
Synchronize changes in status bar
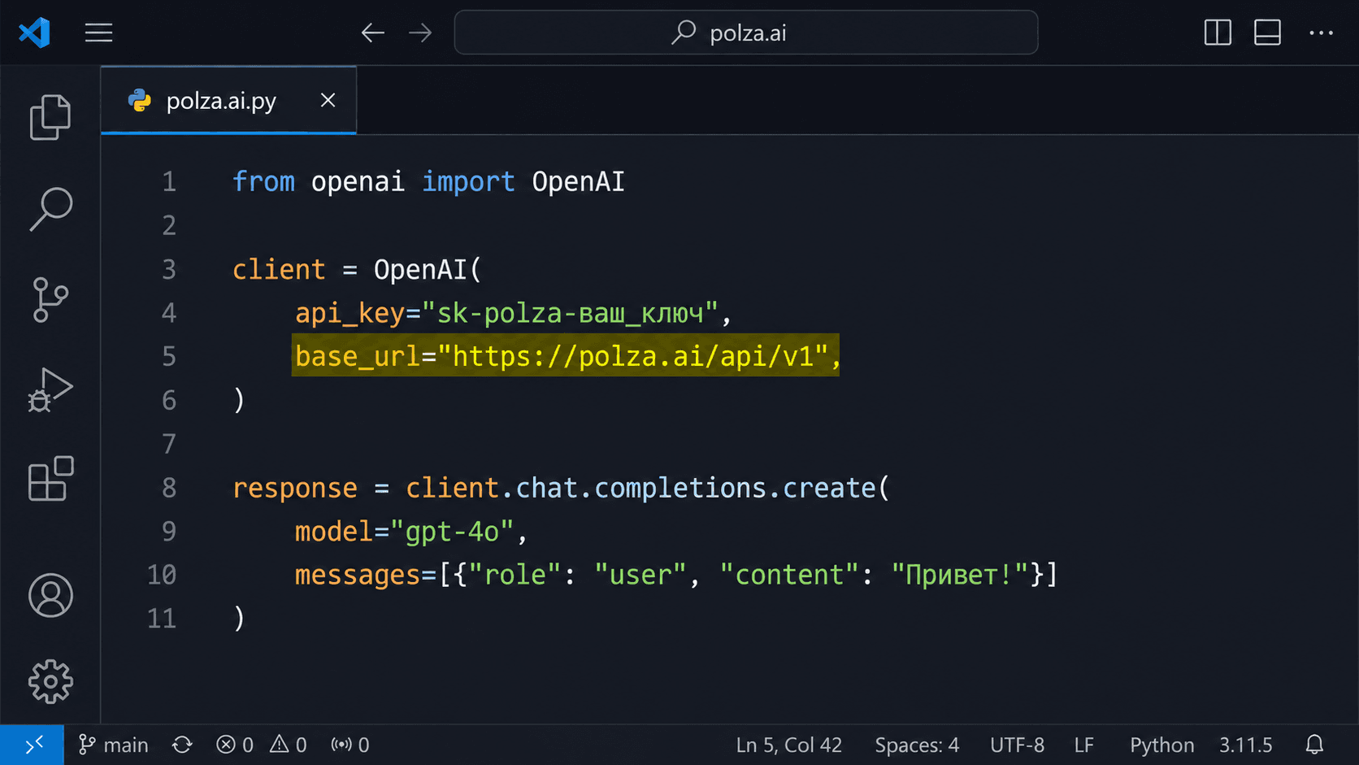(182, 745)
